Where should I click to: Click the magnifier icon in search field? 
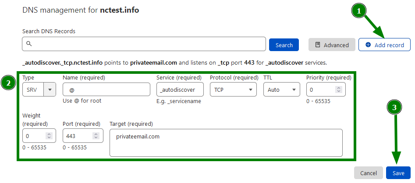[29, 44]
